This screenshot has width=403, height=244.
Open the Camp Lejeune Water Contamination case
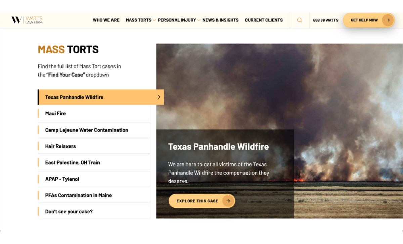click(x=87, y=130)
